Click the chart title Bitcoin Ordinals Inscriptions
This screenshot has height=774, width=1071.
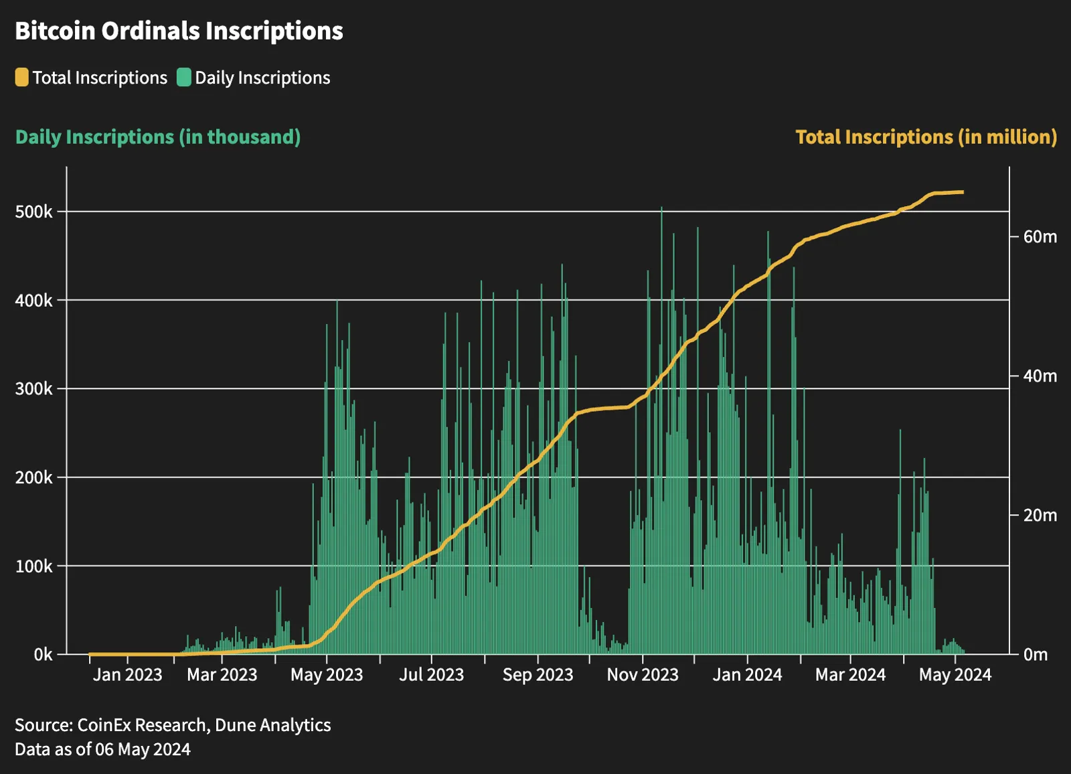tap(179, 31)
